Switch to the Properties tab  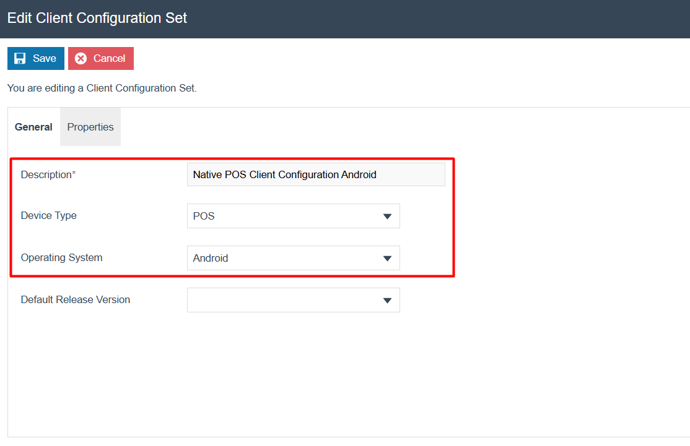coord(90,127)
